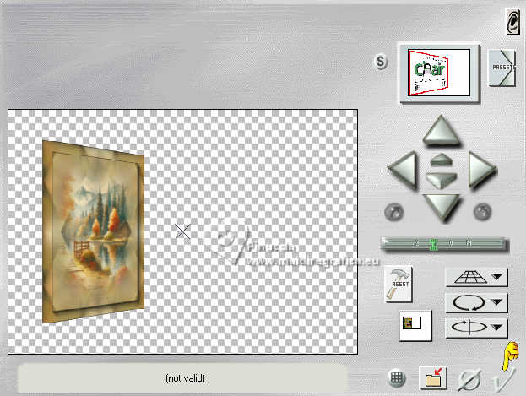This screenshot has height=396, width=526.
Task: Click the tilted landscape painting in preview
Action: click(93, 231)
